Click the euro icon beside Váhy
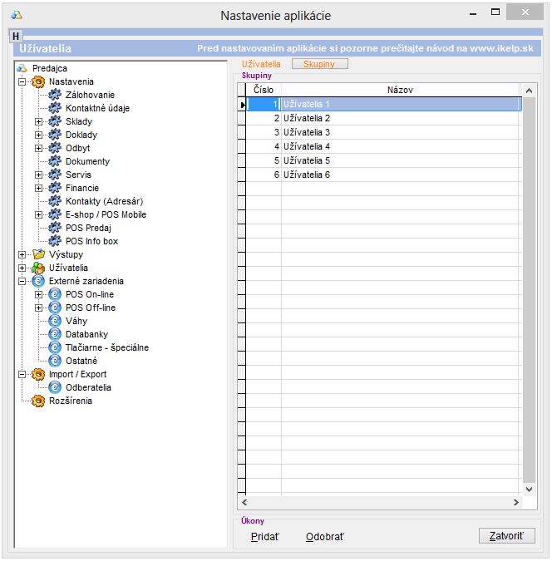The width and height of the screenshot is (552, 561). (x=56, y=321)
